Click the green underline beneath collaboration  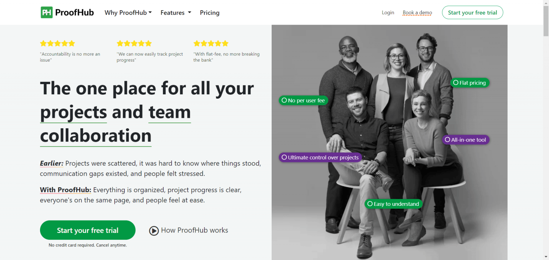(x=95, y=146)
